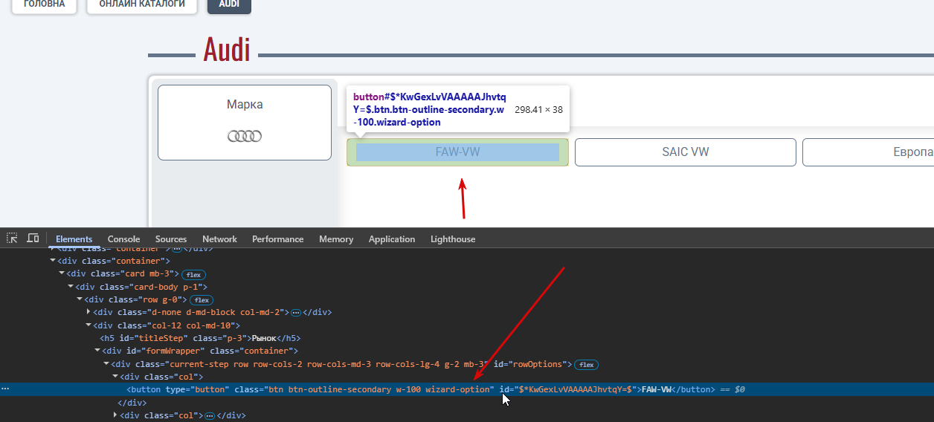Select the Европа market option
The image size is (934, 422).
pyautogui.click(x=868, y=152)
